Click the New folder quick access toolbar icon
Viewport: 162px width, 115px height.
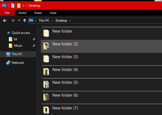[x=19, y=6]
